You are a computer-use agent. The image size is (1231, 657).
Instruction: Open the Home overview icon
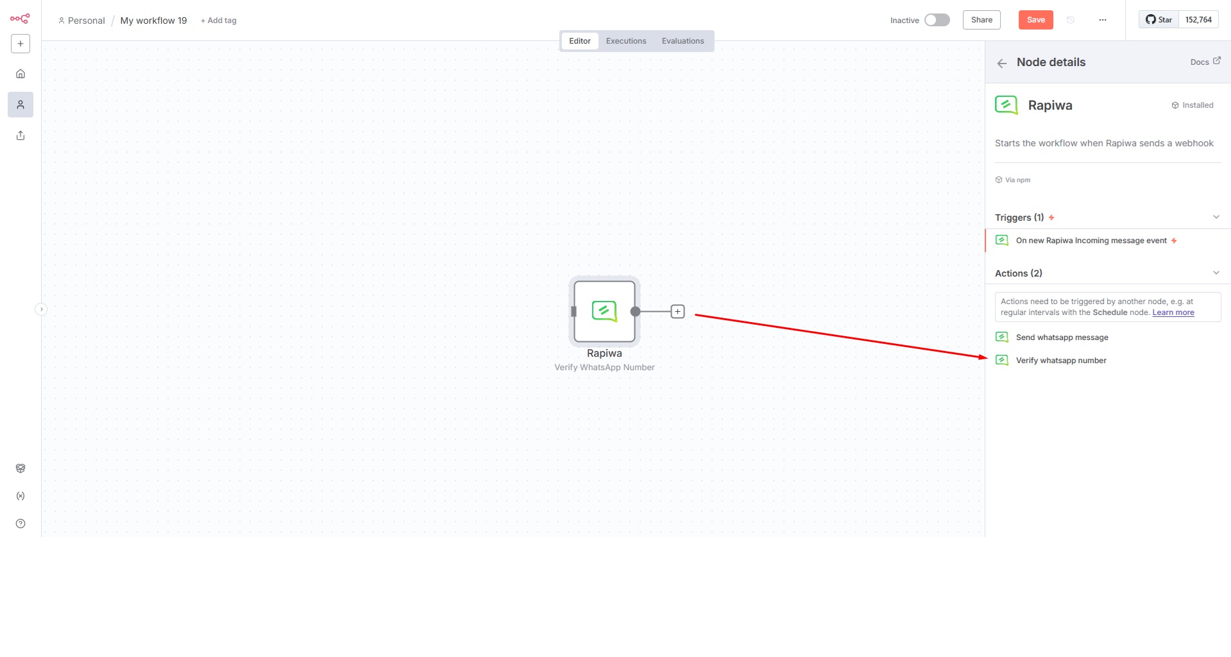point(21,74)
